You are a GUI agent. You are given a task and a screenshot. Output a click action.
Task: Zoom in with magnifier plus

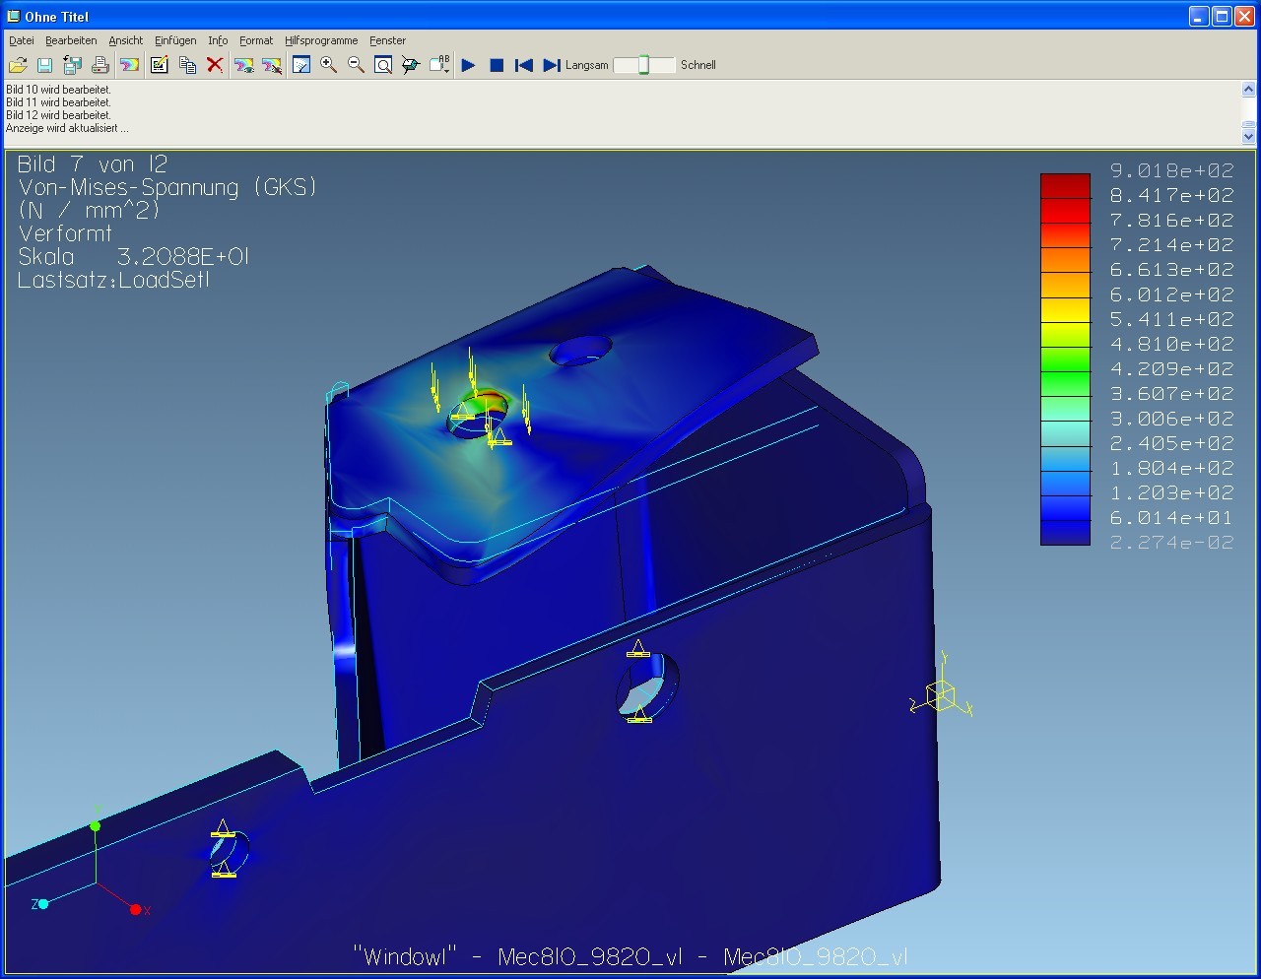329,65
